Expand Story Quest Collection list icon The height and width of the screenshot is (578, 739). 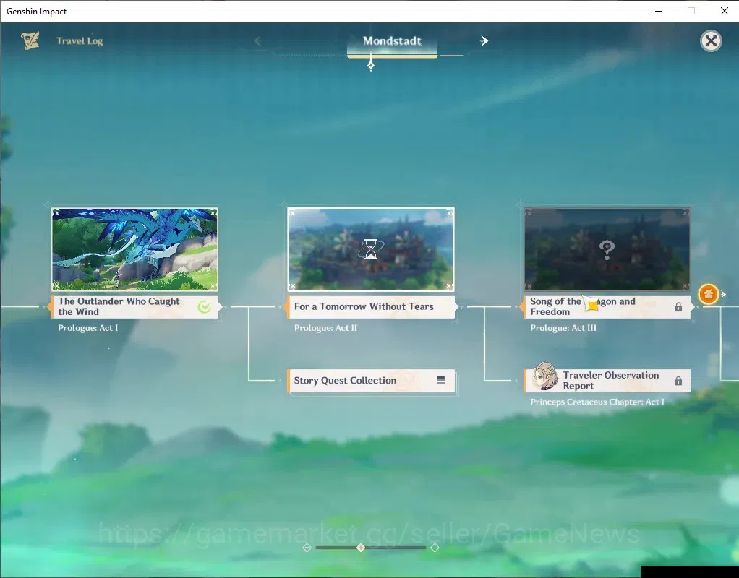[x=441, y=380]
